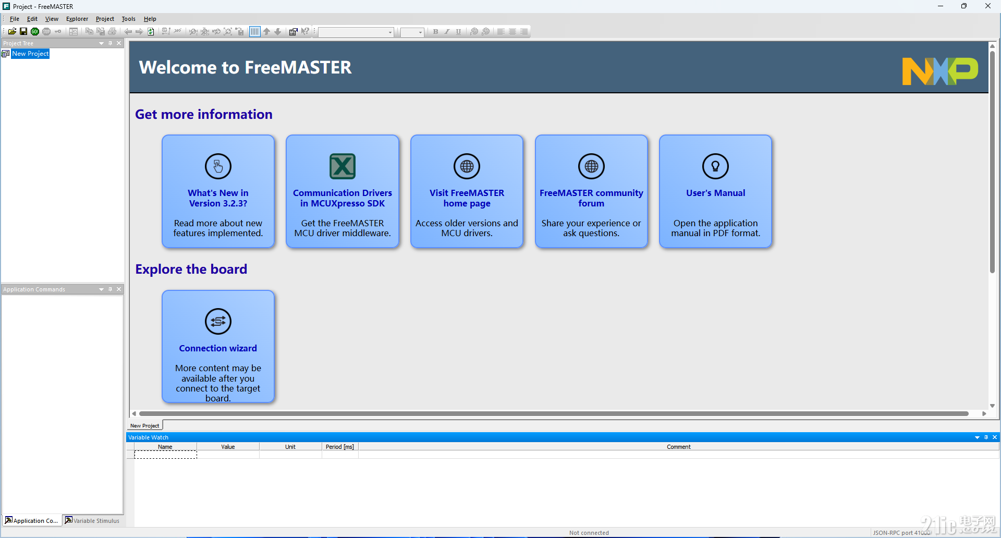Screen dimensions: 1001x538
Task: Open What's New in Version 3.2.3 card
Action: tap(218, 191)
